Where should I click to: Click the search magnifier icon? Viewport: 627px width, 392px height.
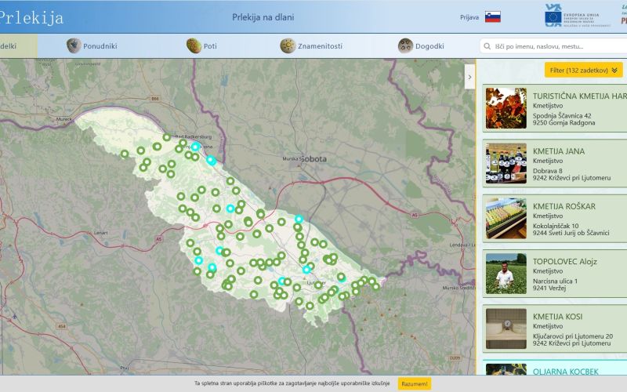(488, 46)
